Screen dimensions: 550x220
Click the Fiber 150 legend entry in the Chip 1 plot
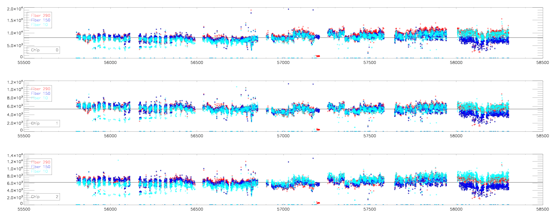40,93
